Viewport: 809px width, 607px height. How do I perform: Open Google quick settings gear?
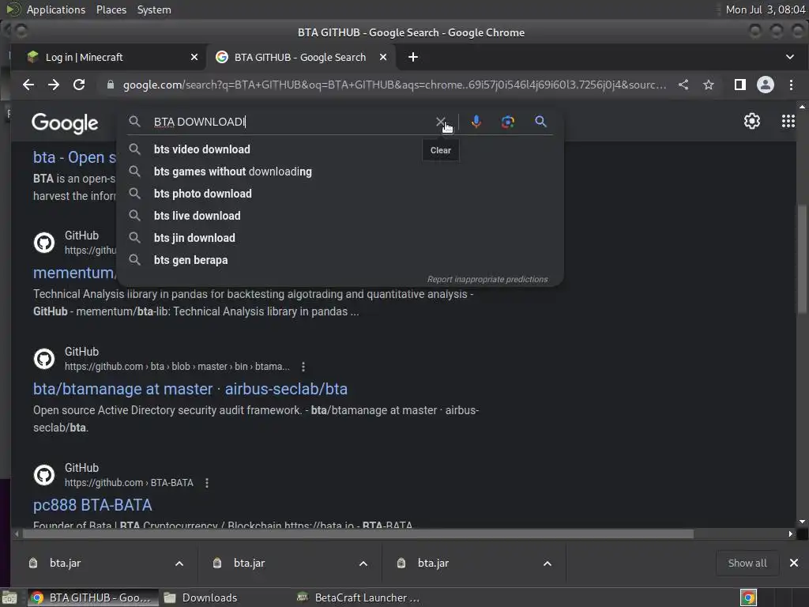pos(752,121)
